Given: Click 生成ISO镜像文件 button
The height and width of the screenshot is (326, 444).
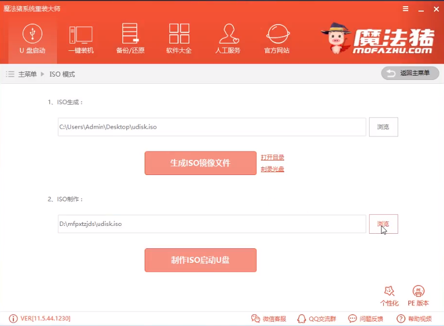Looking at the screenshot, I should 200,163.
